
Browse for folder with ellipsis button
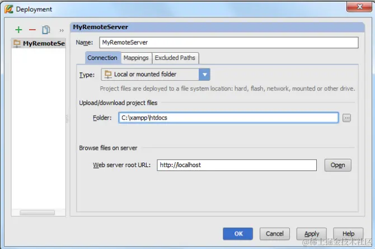pos(346,118)
